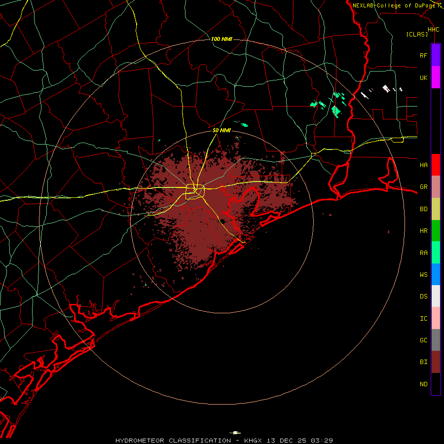Click the "GR" legend label text
This screenshot has height=444, width=444.
423,187
